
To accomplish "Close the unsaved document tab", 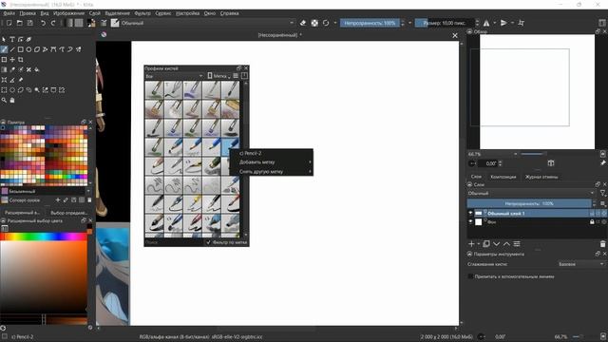I will pos(455,35).
